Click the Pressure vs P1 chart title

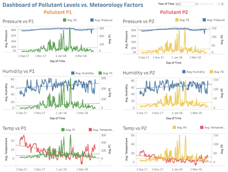(18, 21)
